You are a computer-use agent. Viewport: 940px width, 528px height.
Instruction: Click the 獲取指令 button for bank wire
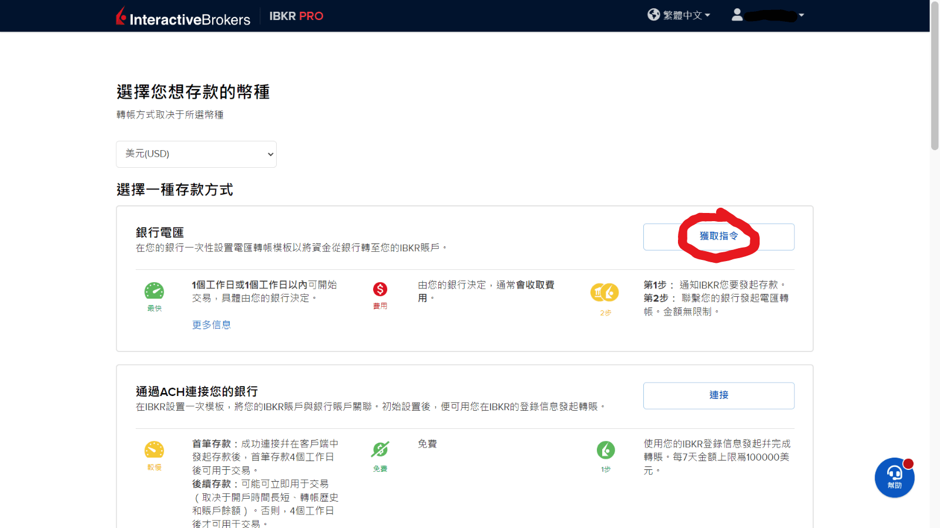pyautogui.click(x=719, y=236)
